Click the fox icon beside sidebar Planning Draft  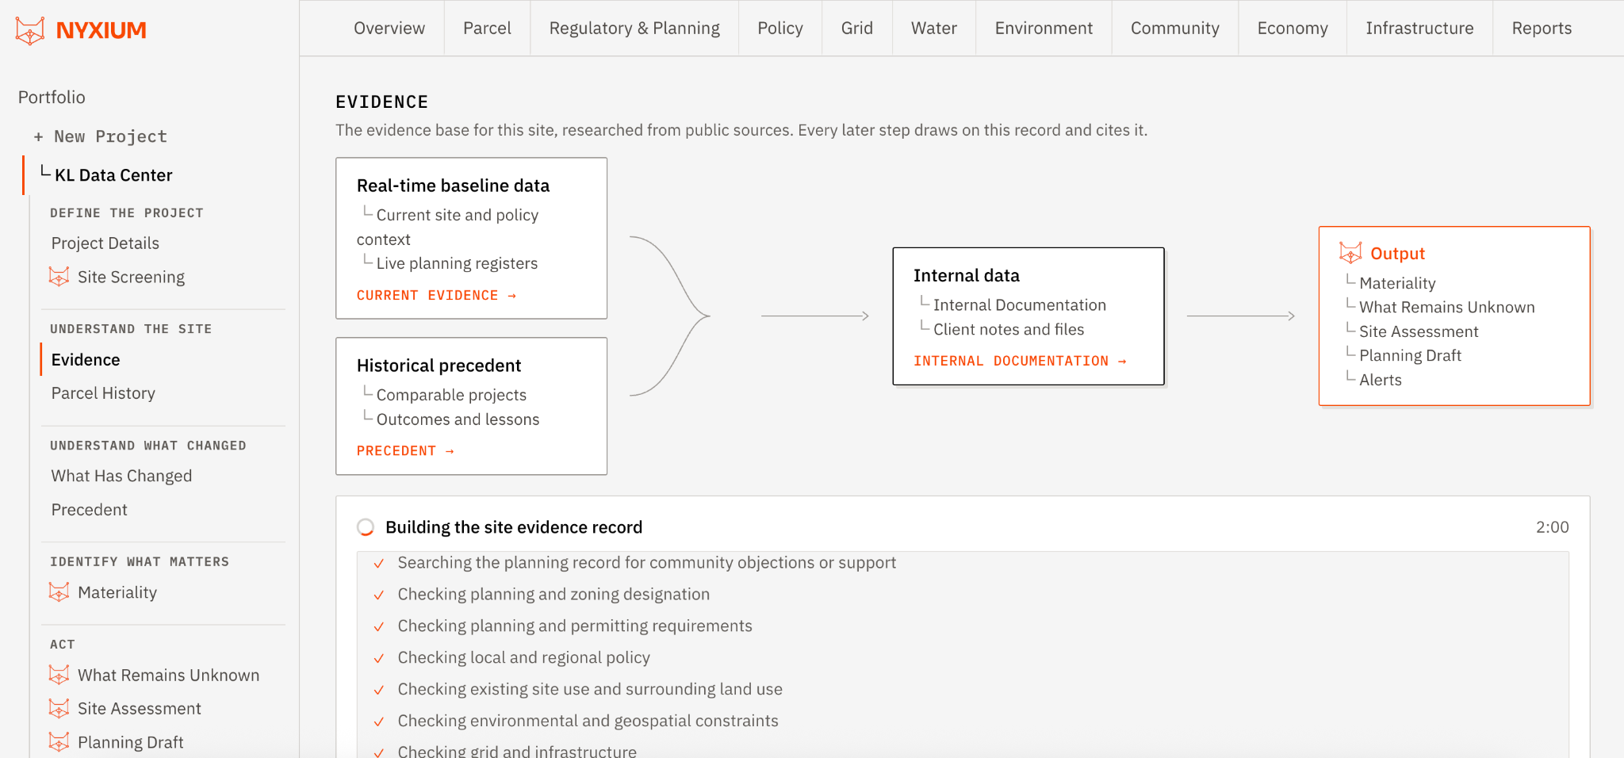click(59, 742)
